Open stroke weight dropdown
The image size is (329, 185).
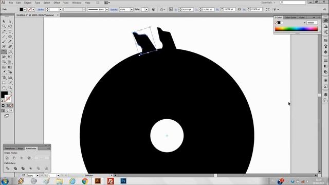click(x=61, y=9)
